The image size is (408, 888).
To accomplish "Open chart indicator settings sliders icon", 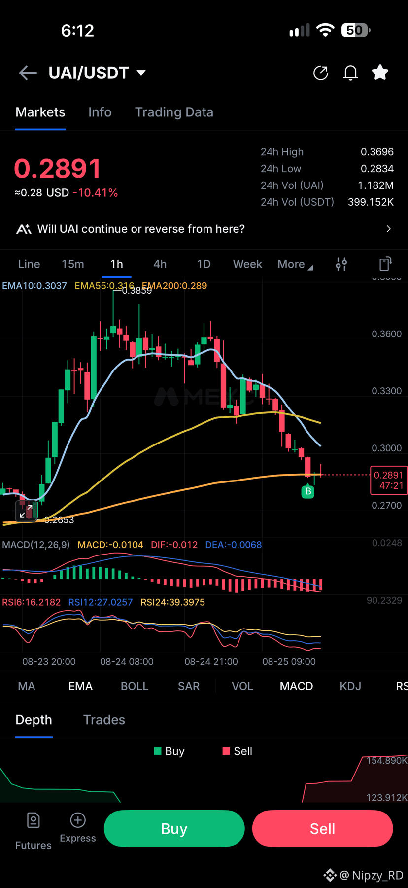I will coord(341,264).
